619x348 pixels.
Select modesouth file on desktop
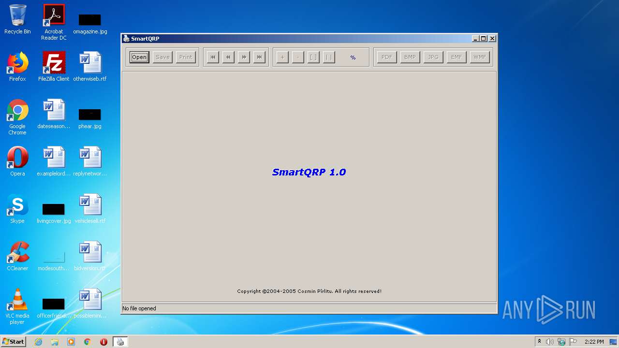click(x=54, y=261)
